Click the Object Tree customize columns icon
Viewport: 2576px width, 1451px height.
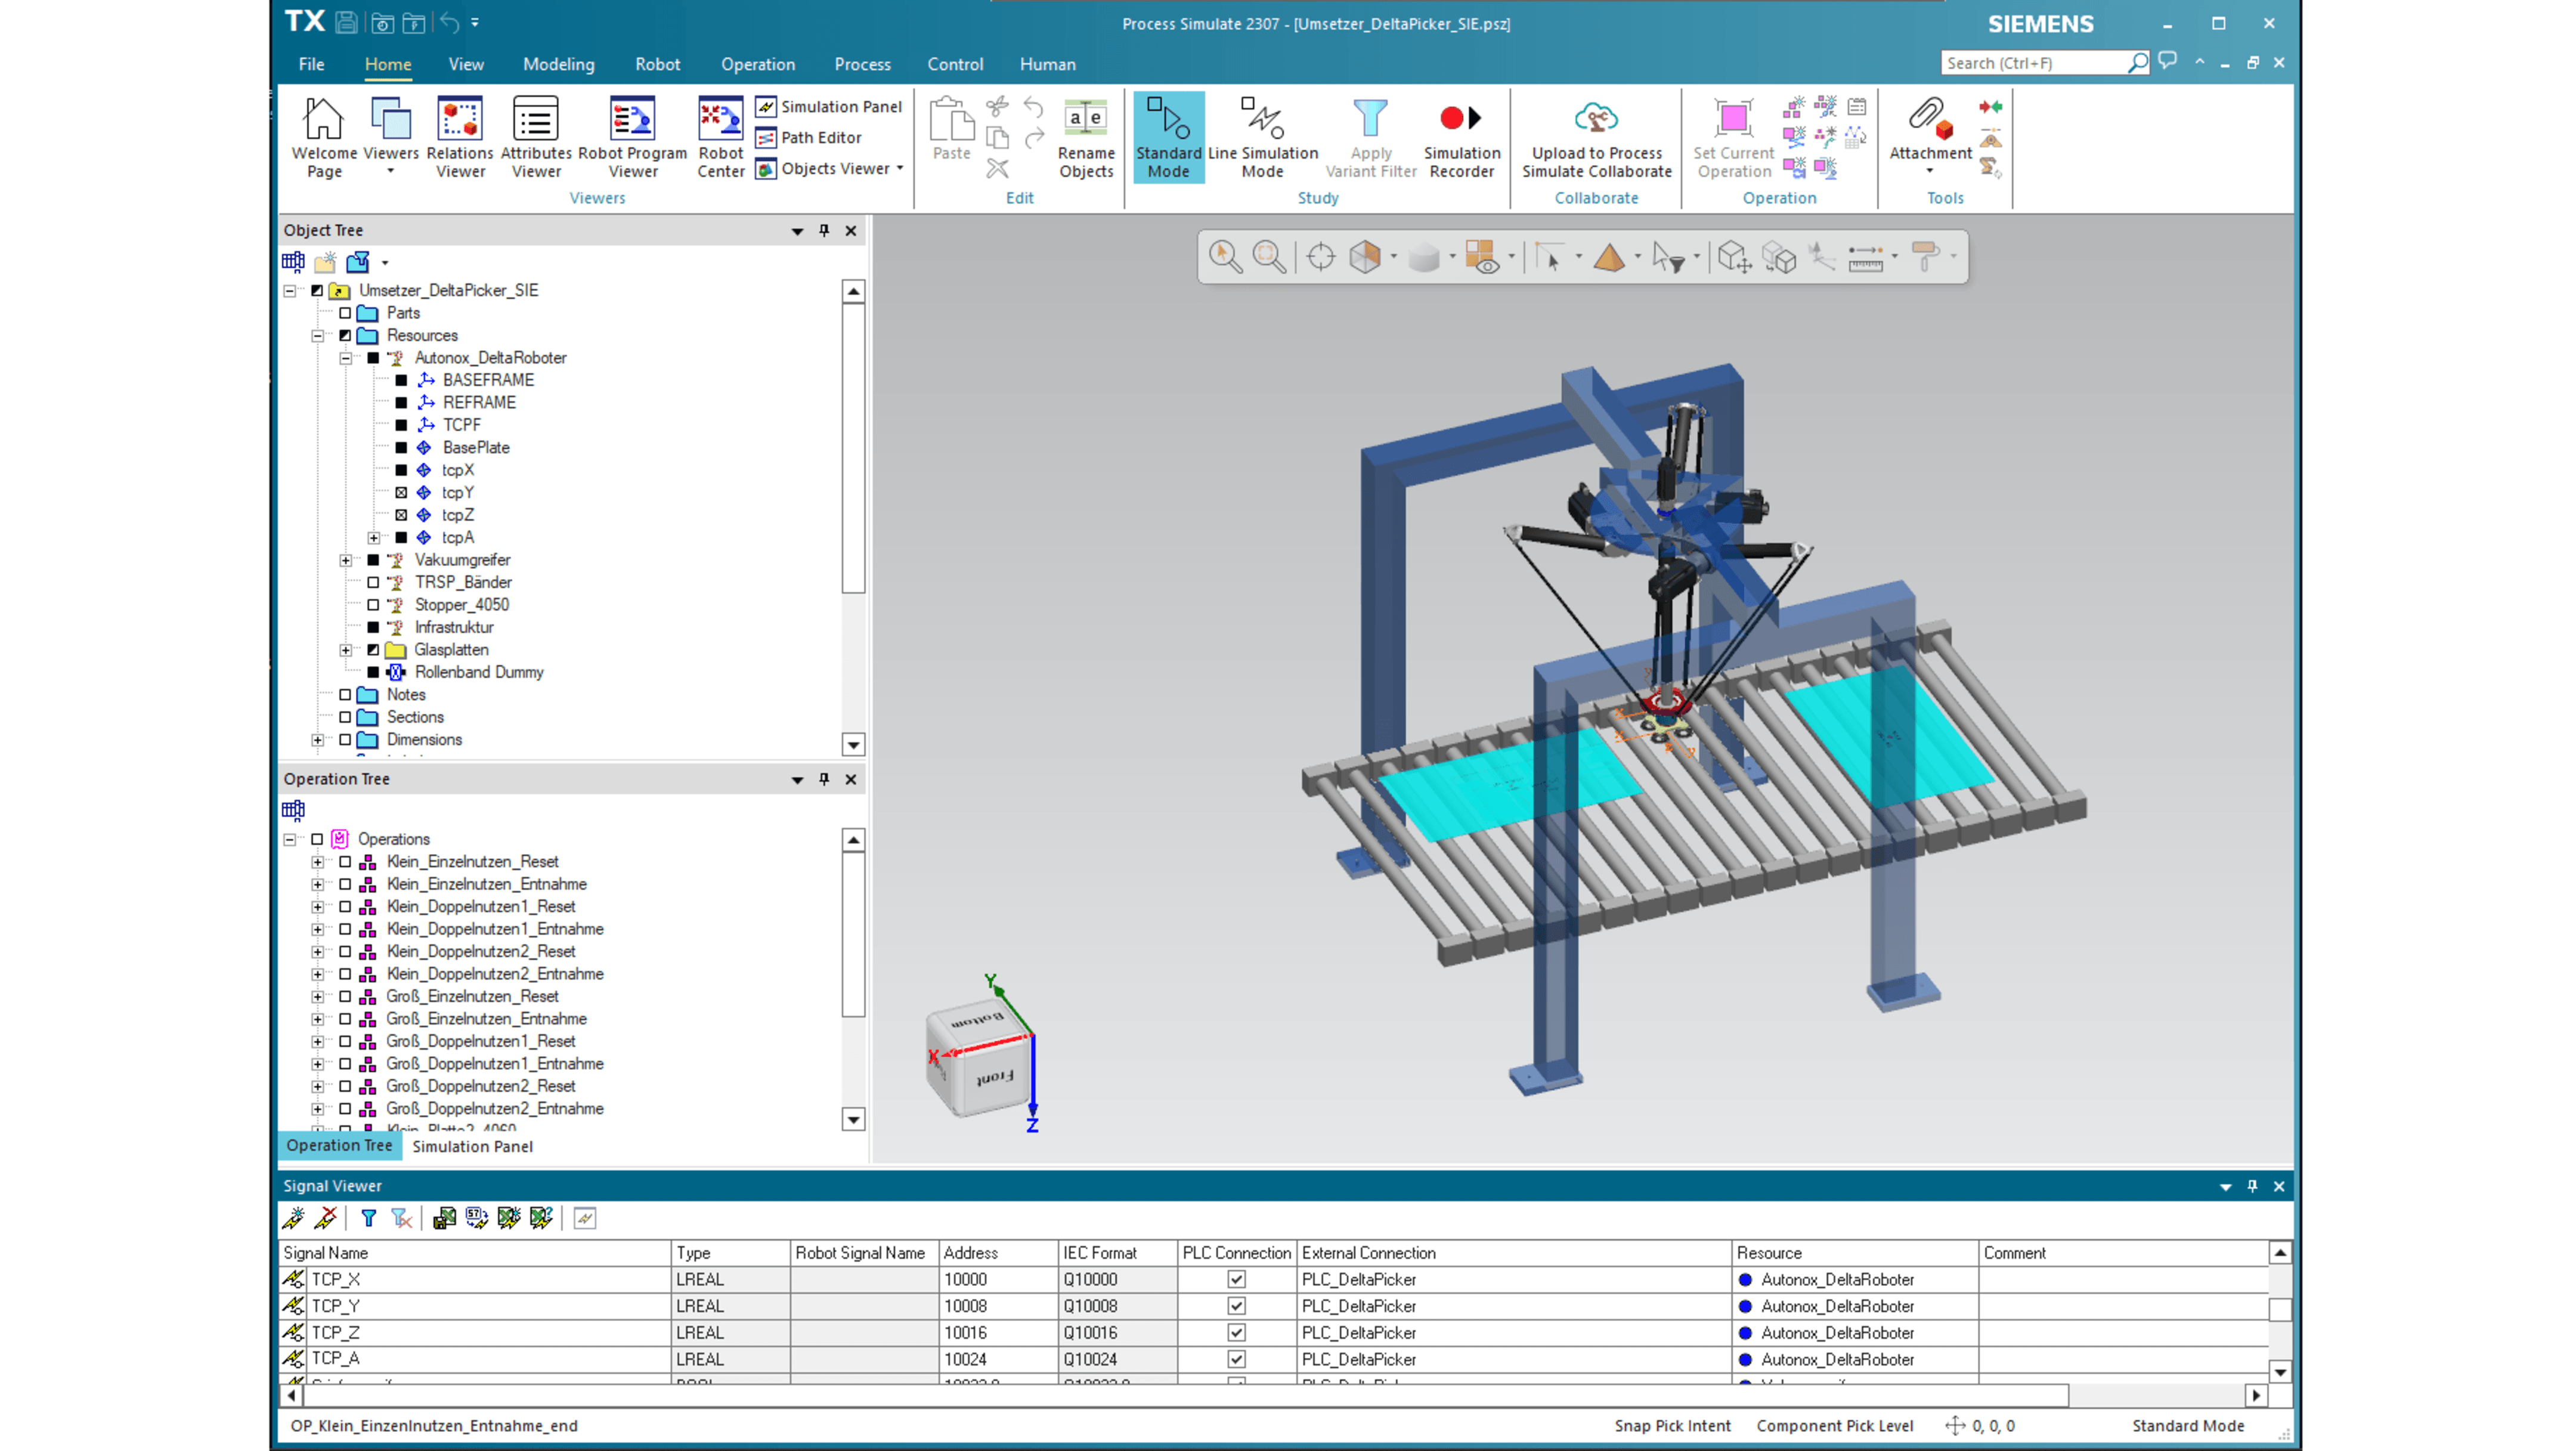(293, 262)
